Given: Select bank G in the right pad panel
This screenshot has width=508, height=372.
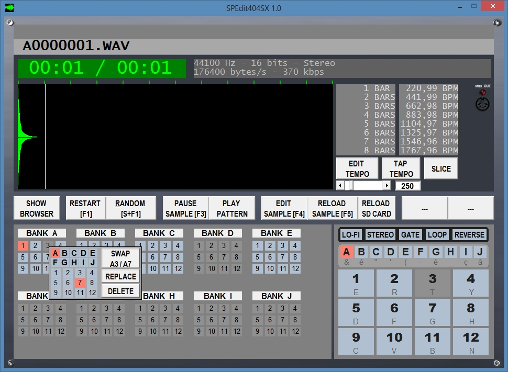Looking at the screenshot, I should pos(436,252).
